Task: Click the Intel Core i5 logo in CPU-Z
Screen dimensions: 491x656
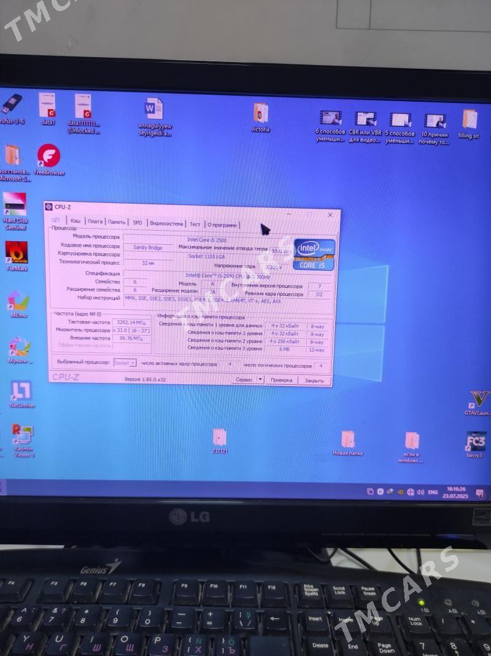Action: tap(314, 255)
